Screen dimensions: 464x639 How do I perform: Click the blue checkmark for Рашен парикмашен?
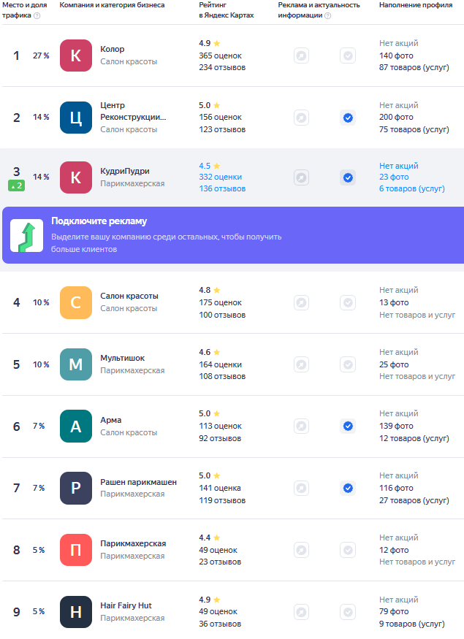pos(348,489)
